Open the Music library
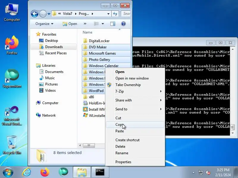 click(50, 78)
